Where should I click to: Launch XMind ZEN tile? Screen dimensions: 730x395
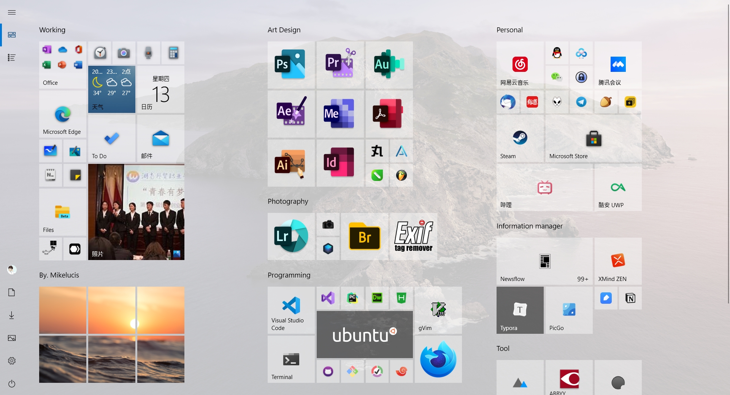coord(618,261)
